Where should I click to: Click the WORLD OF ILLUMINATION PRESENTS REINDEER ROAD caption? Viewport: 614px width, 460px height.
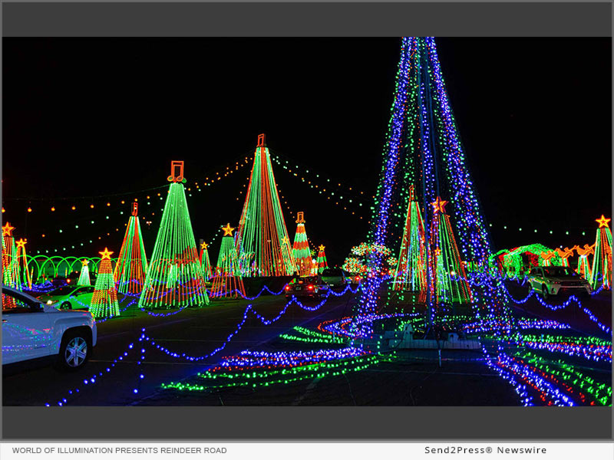[x=119, y=450]
